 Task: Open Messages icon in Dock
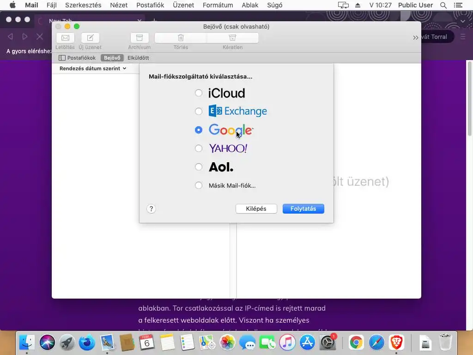pyautogui.click(x=248, y=343)
